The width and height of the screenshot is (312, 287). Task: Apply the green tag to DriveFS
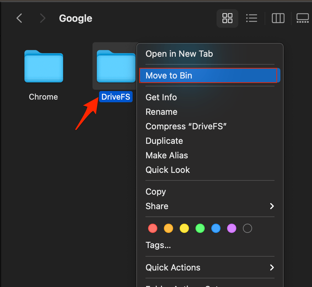(x=200, y=228)
